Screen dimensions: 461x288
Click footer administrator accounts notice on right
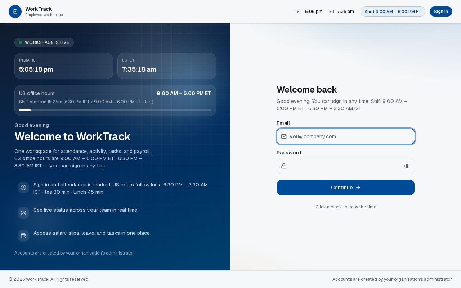pyautogui.click(x=392, y=279)
